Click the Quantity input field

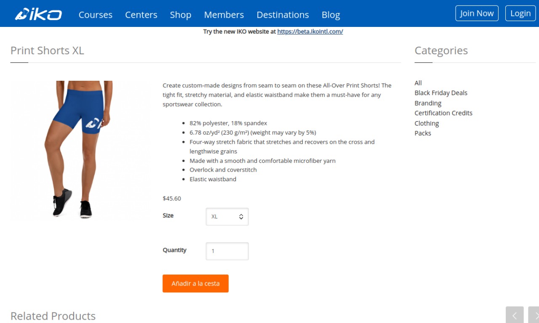coord(227,251)
